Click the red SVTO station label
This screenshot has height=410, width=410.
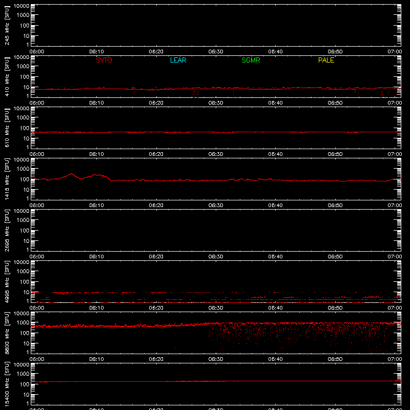(104, 60)
